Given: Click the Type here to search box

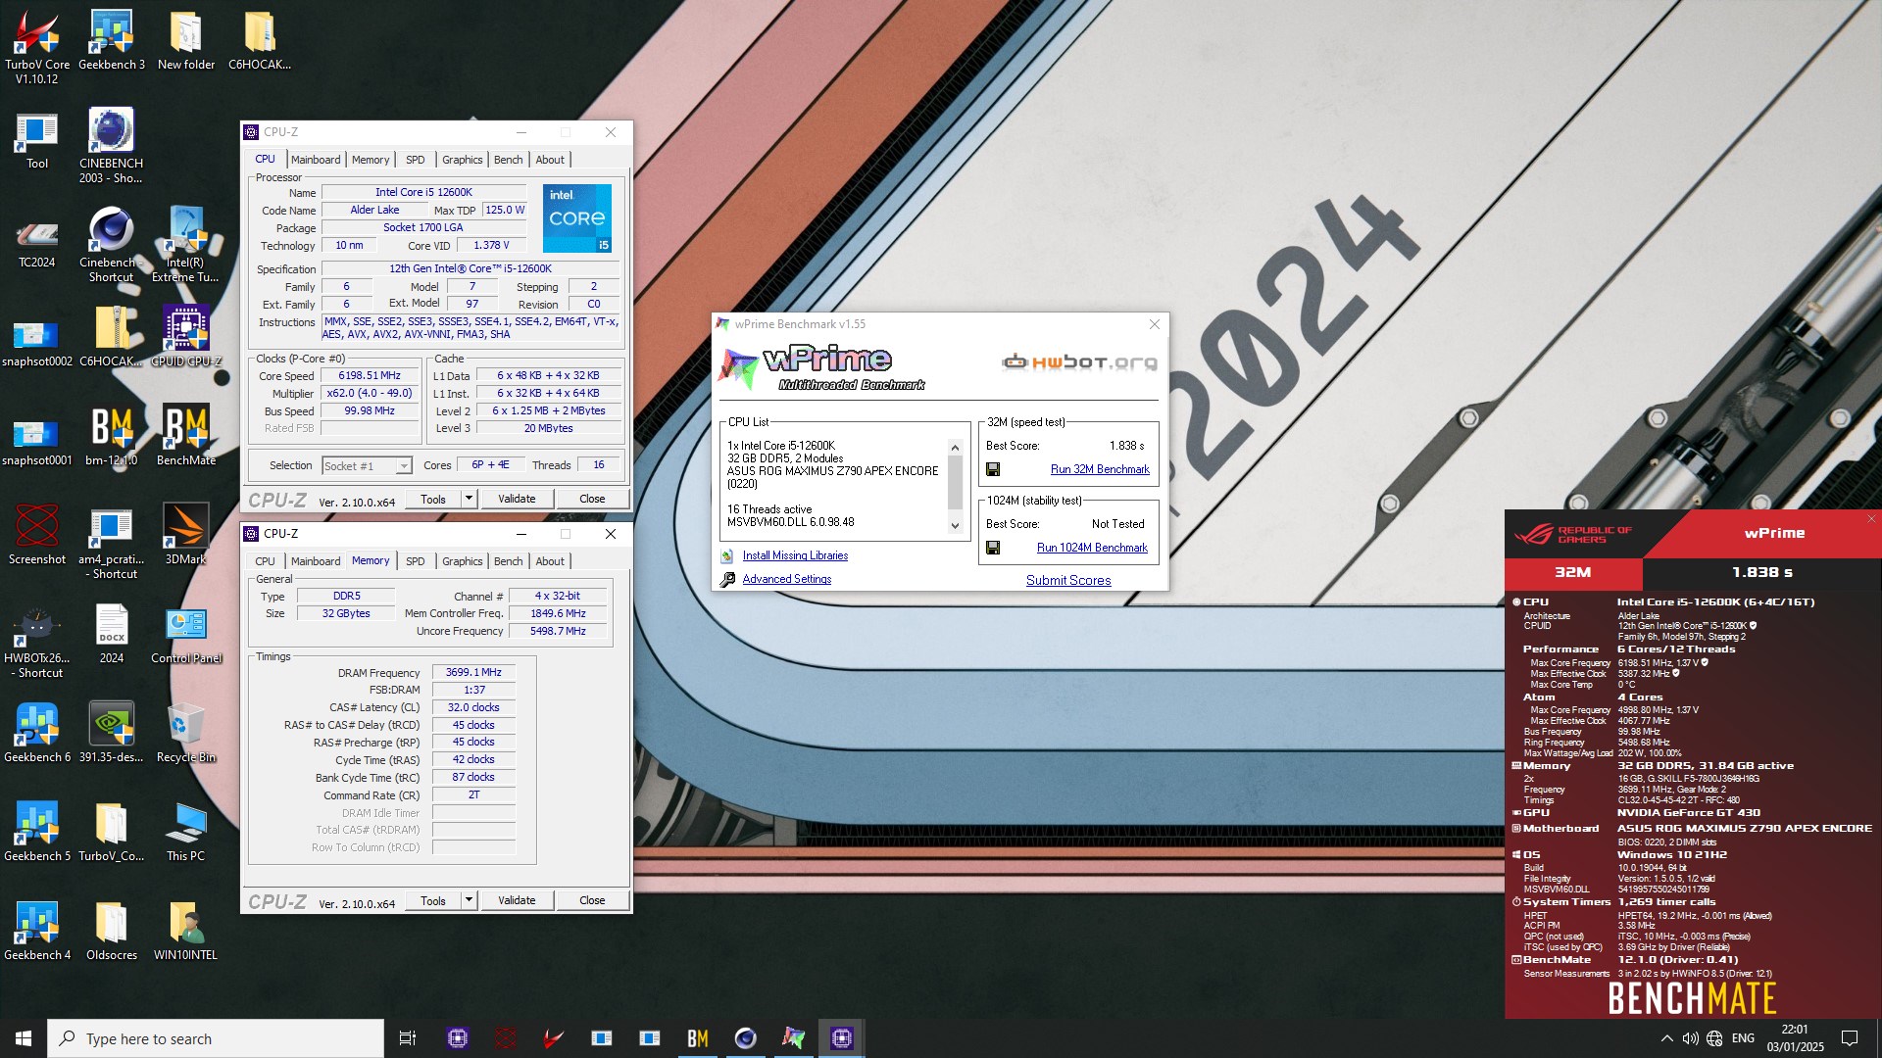Looking at the screenshot, I should coord(216,1038).
